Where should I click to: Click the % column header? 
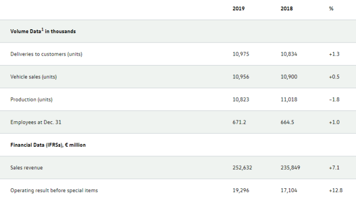click(x=332, y=8)
